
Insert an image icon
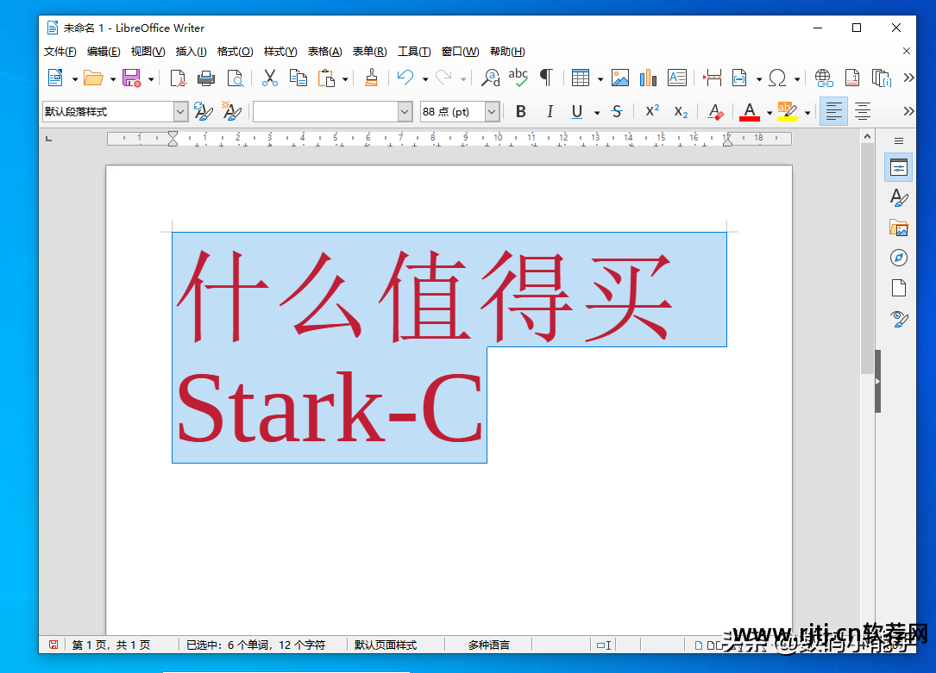click(620, 78)
